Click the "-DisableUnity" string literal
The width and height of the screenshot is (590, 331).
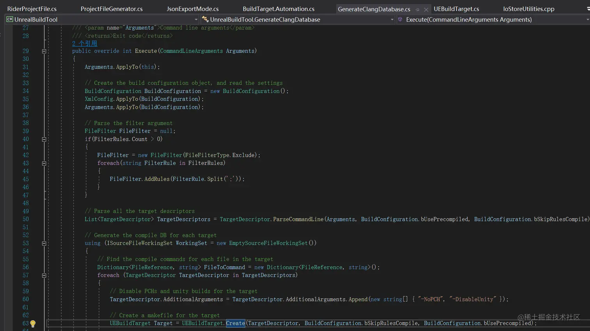point(473,299)
